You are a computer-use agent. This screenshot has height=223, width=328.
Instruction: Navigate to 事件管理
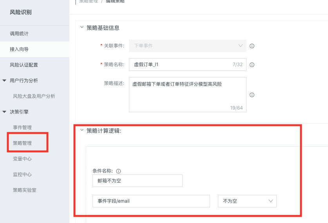[x=22, y=128]
